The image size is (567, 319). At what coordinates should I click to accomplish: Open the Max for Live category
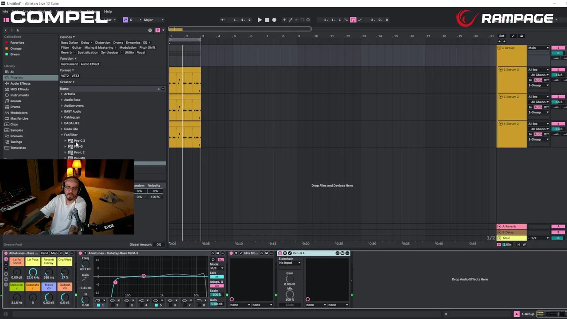tap(31, 118)
